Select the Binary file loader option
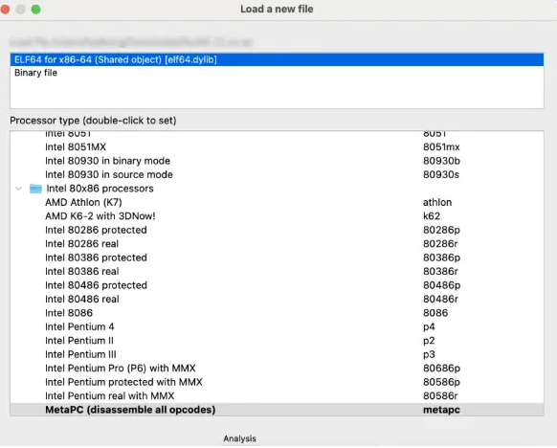 click(277, 73)
